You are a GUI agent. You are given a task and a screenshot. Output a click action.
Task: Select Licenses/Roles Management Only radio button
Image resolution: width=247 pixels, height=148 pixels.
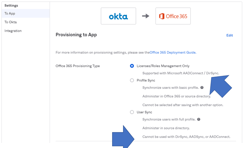coord(132,66)
